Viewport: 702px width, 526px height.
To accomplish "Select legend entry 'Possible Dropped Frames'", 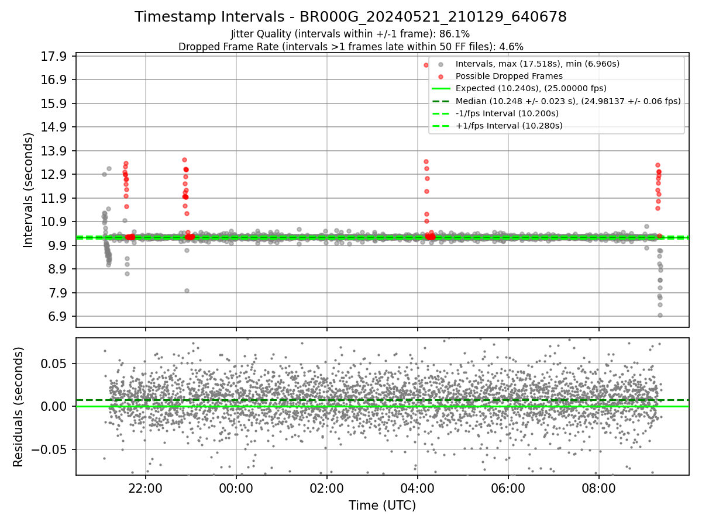I will [x=509, y=76].
